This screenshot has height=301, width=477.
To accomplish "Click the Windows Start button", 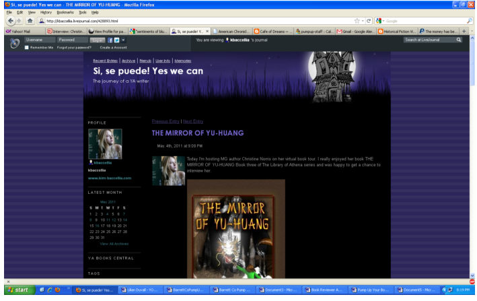I will tap(19, 290).
